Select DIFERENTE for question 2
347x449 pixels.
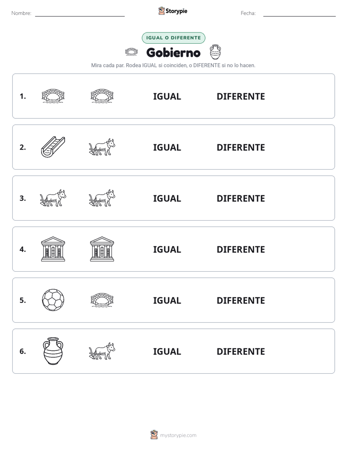(241, 147)
